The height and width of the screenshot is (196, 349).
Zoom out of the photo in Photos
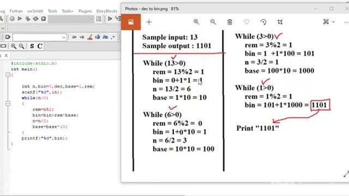point(213,22)
